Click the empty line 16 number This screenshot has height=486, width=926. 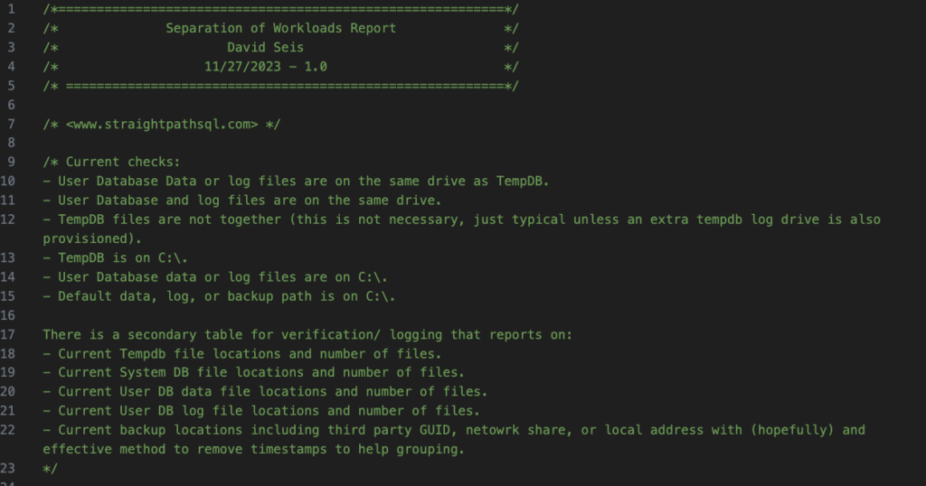8,315
